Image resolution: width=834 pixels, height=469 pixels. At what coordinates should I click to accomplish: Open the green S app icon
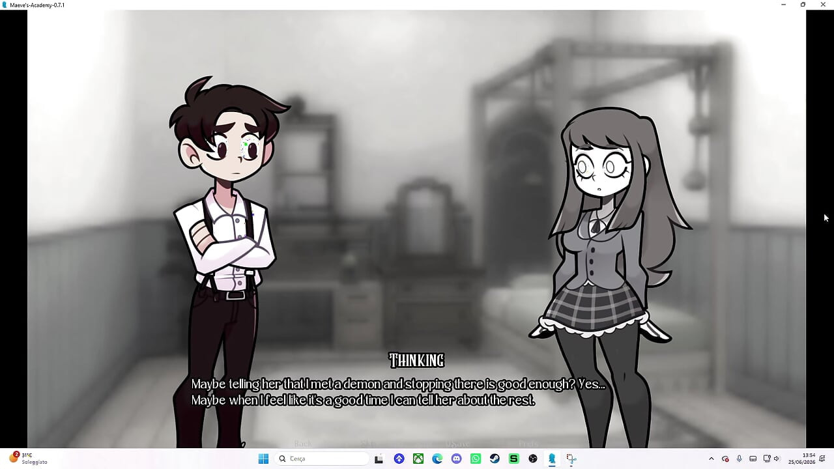[513, 459]
